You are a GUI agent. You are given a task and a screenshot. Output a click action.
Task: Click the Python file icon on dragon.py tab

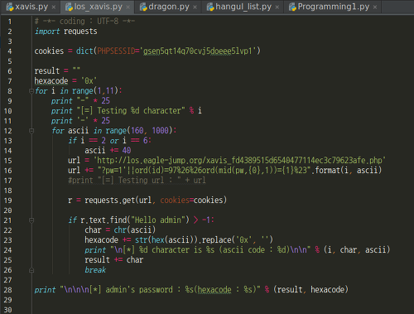pyautogui.click(x=143, y=7)
